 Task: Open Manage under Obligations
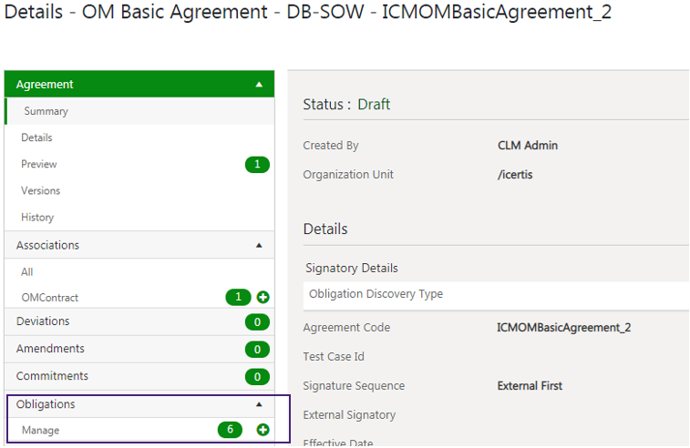(x=41, y=430)
